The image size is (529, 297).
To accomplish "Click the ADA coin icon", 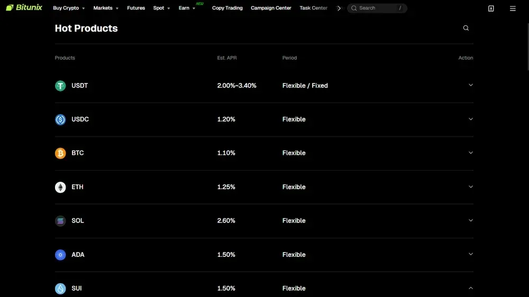I will (60, 255).
